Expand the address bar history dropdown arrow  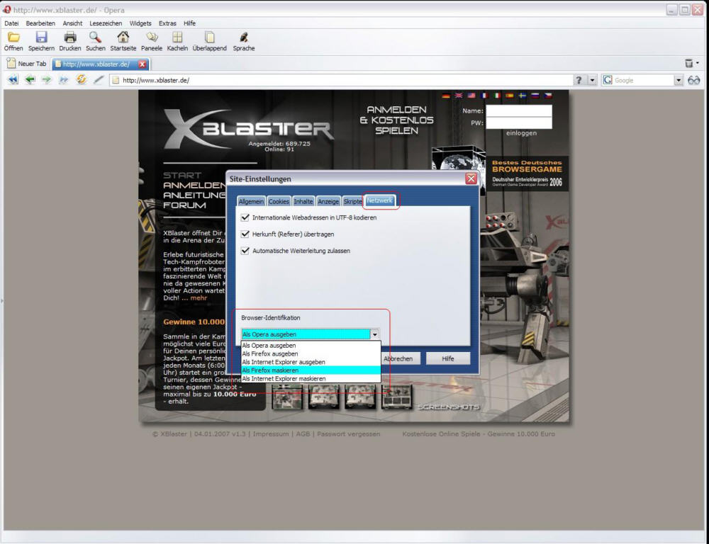pos(592,81)
